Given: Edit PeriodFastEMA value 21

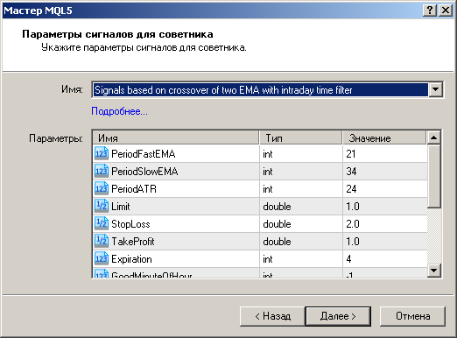Looking at the screenshot, I should 385,154.
